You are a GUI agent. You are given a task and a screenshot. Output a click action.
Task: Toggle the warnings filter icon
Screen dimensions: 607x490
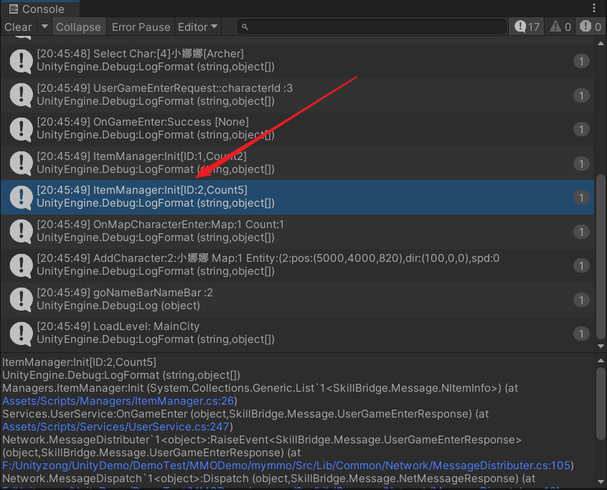(560, 27)
